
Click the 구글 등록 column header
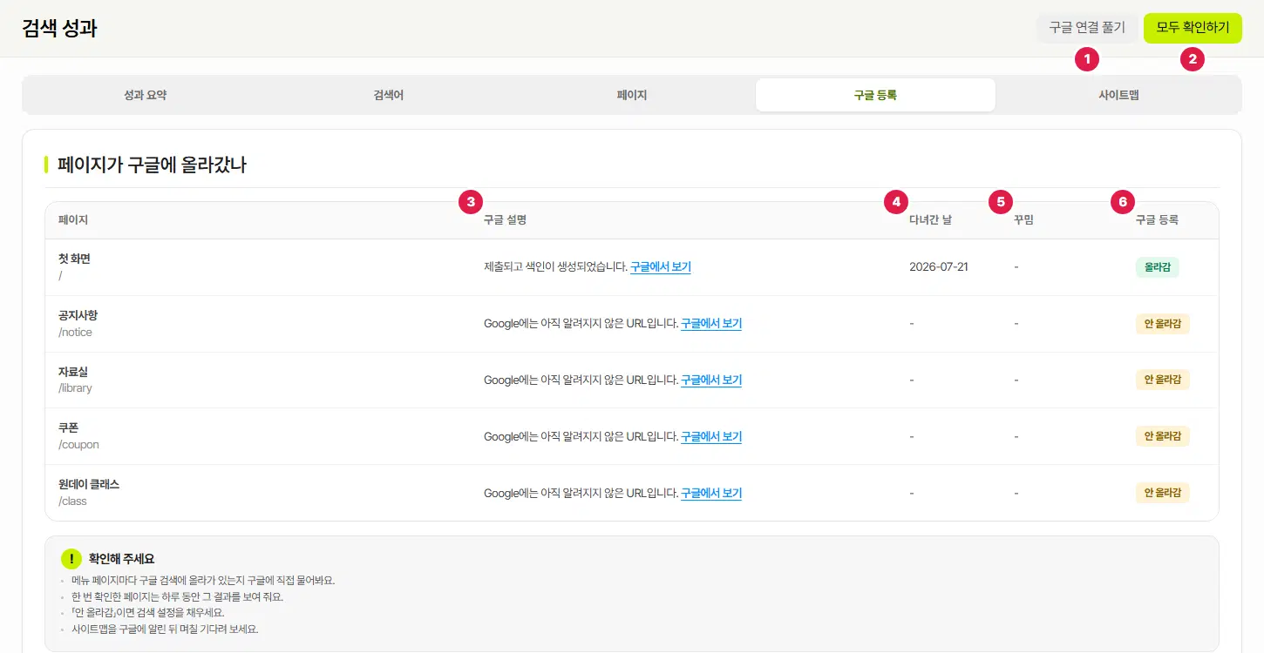1157,220
